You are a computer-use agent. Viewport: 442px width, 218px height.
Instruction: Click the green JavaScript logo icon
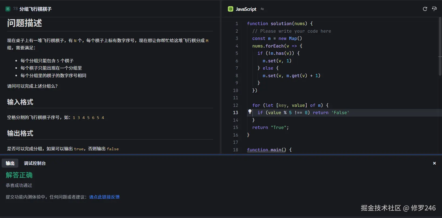pyautogui.click(x=230, y=9)
